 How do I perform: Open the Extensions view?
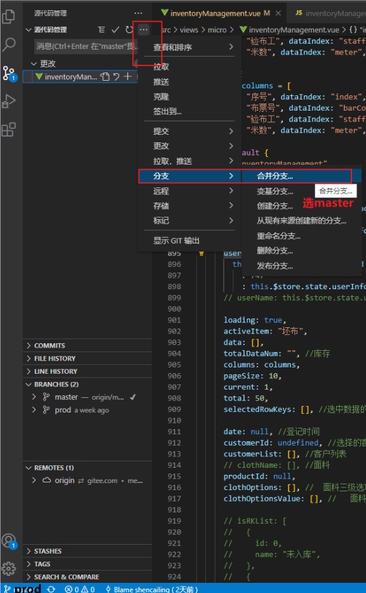click(x=8, y=129)
